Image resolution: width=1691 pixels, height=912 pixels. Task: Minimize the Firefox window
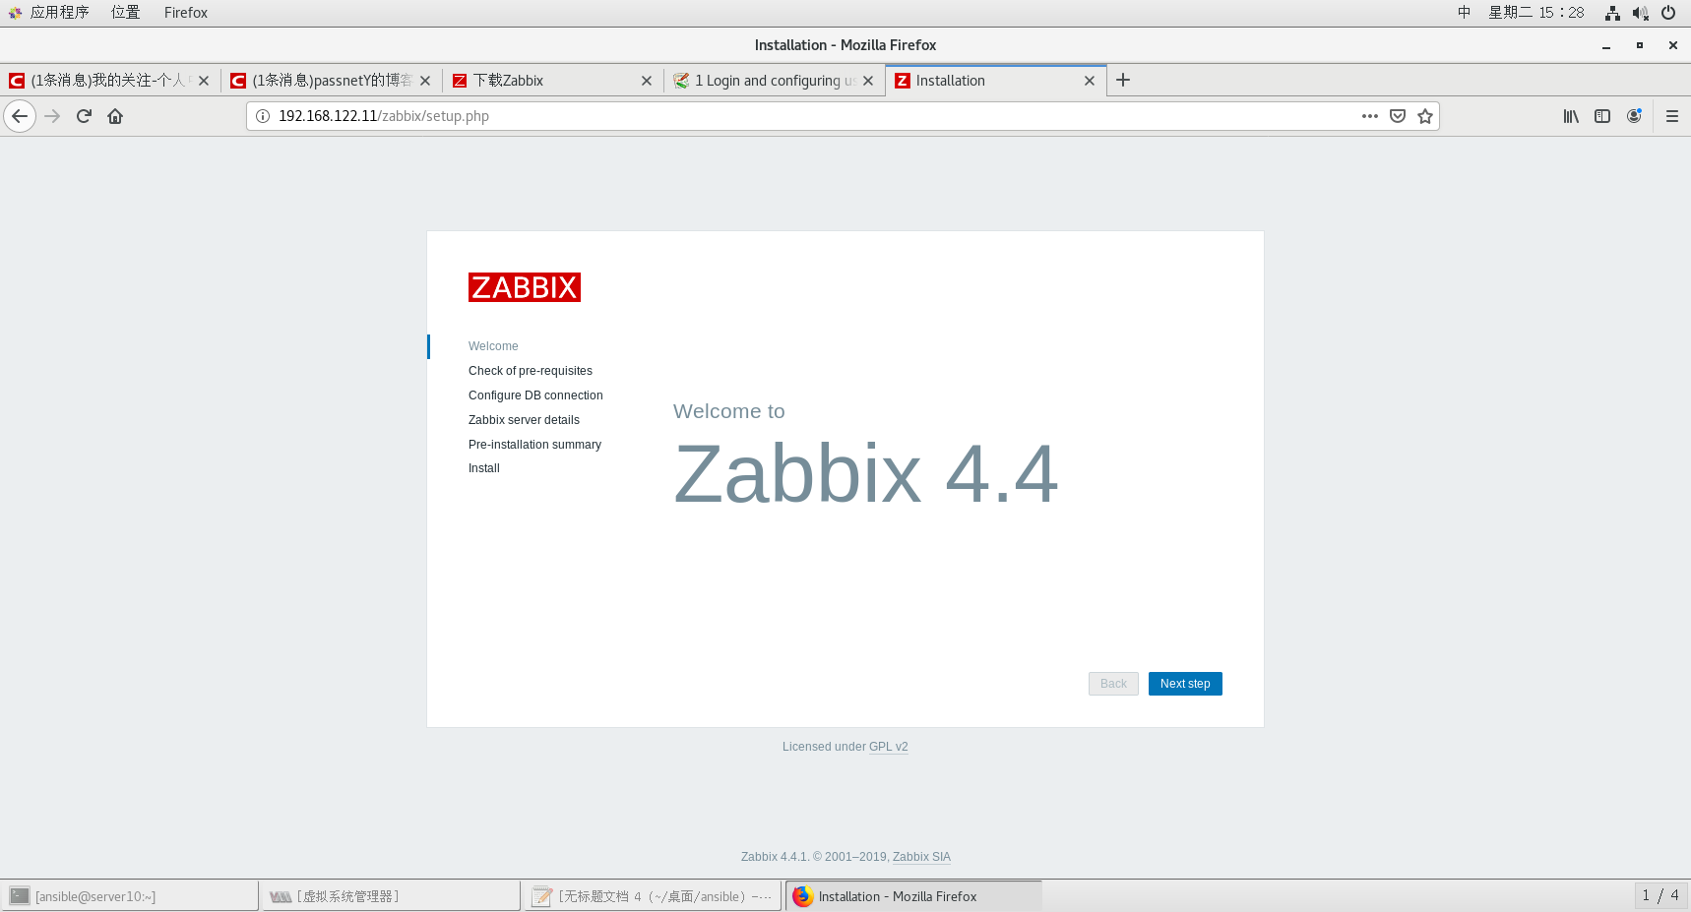1606,45
